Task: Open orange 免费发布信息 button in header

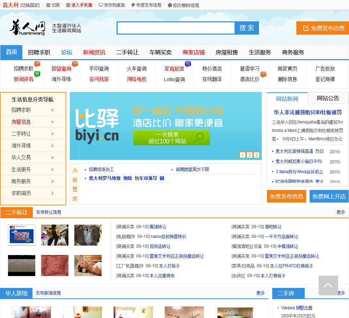Action: click(x=322, y=28)
